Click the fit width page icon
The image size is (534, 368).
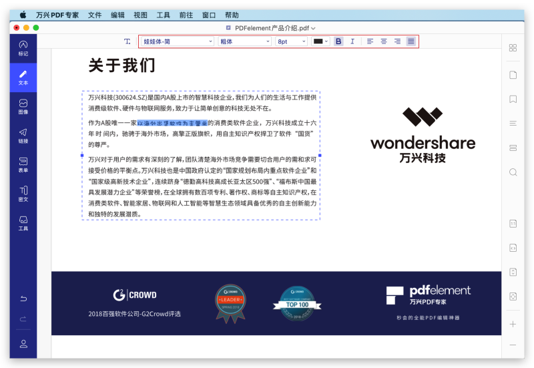click(513, 248)
